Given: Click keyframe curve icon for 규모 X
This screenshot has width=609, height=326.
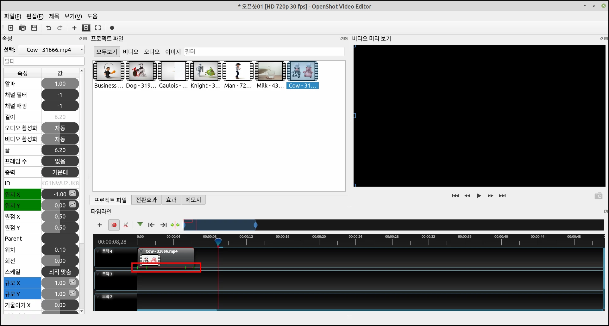Looking at the screenshot, I should pyautogui.click(x=72, y=282).
